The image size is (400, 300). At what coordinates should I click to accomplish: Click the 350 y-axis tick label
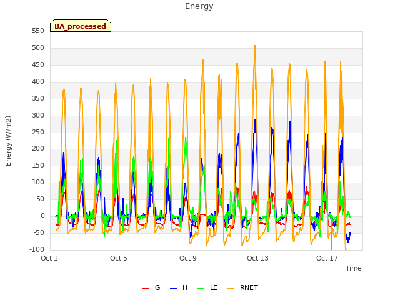[x=38, y=98]
